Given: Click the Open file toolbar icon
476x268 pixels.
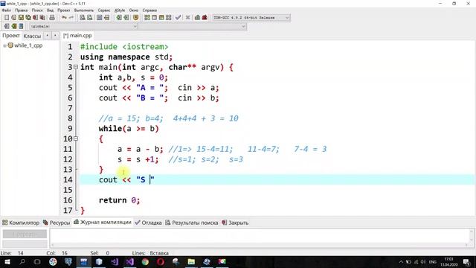Looking at the screenshot, I should pyautogui.click(x=13, y=18).
